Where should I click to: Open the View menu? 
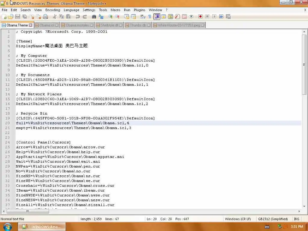[x=38, y=10]
